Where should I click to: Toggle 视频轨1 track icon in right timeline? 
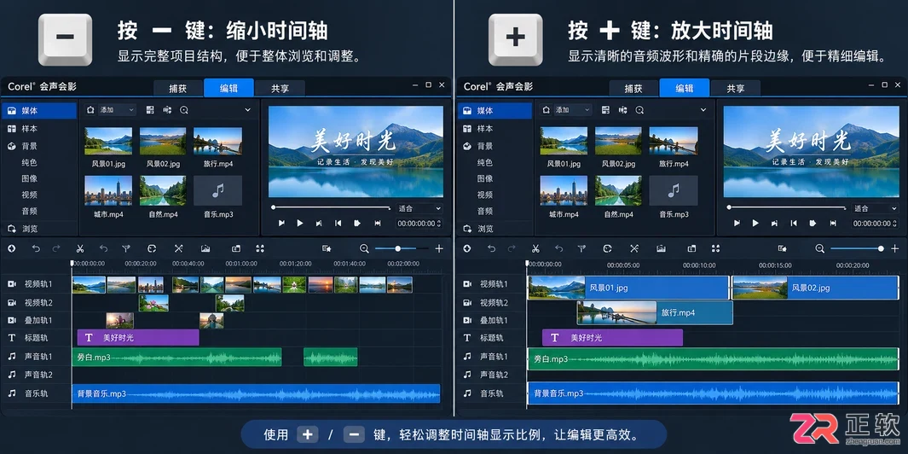(x=467, y=284)
